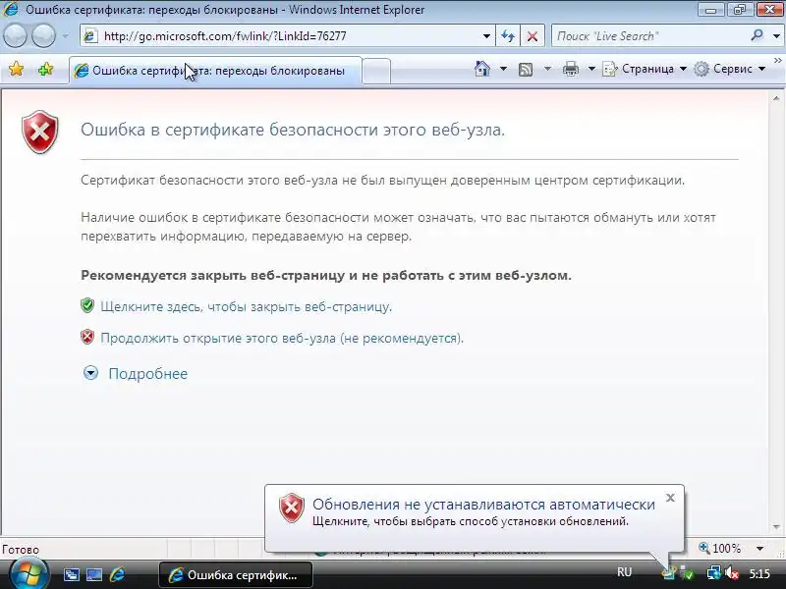Launch Internet Explorer from quick launch
Image resolution: width=786 pixels, height=589 pixels.
tap(117, 574)
